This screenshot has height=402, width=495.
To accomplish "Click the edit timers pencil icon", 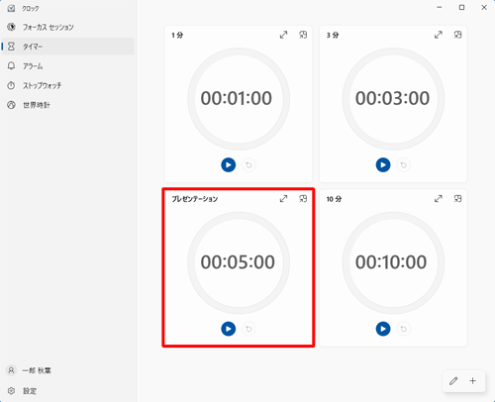I will [453, 381].
